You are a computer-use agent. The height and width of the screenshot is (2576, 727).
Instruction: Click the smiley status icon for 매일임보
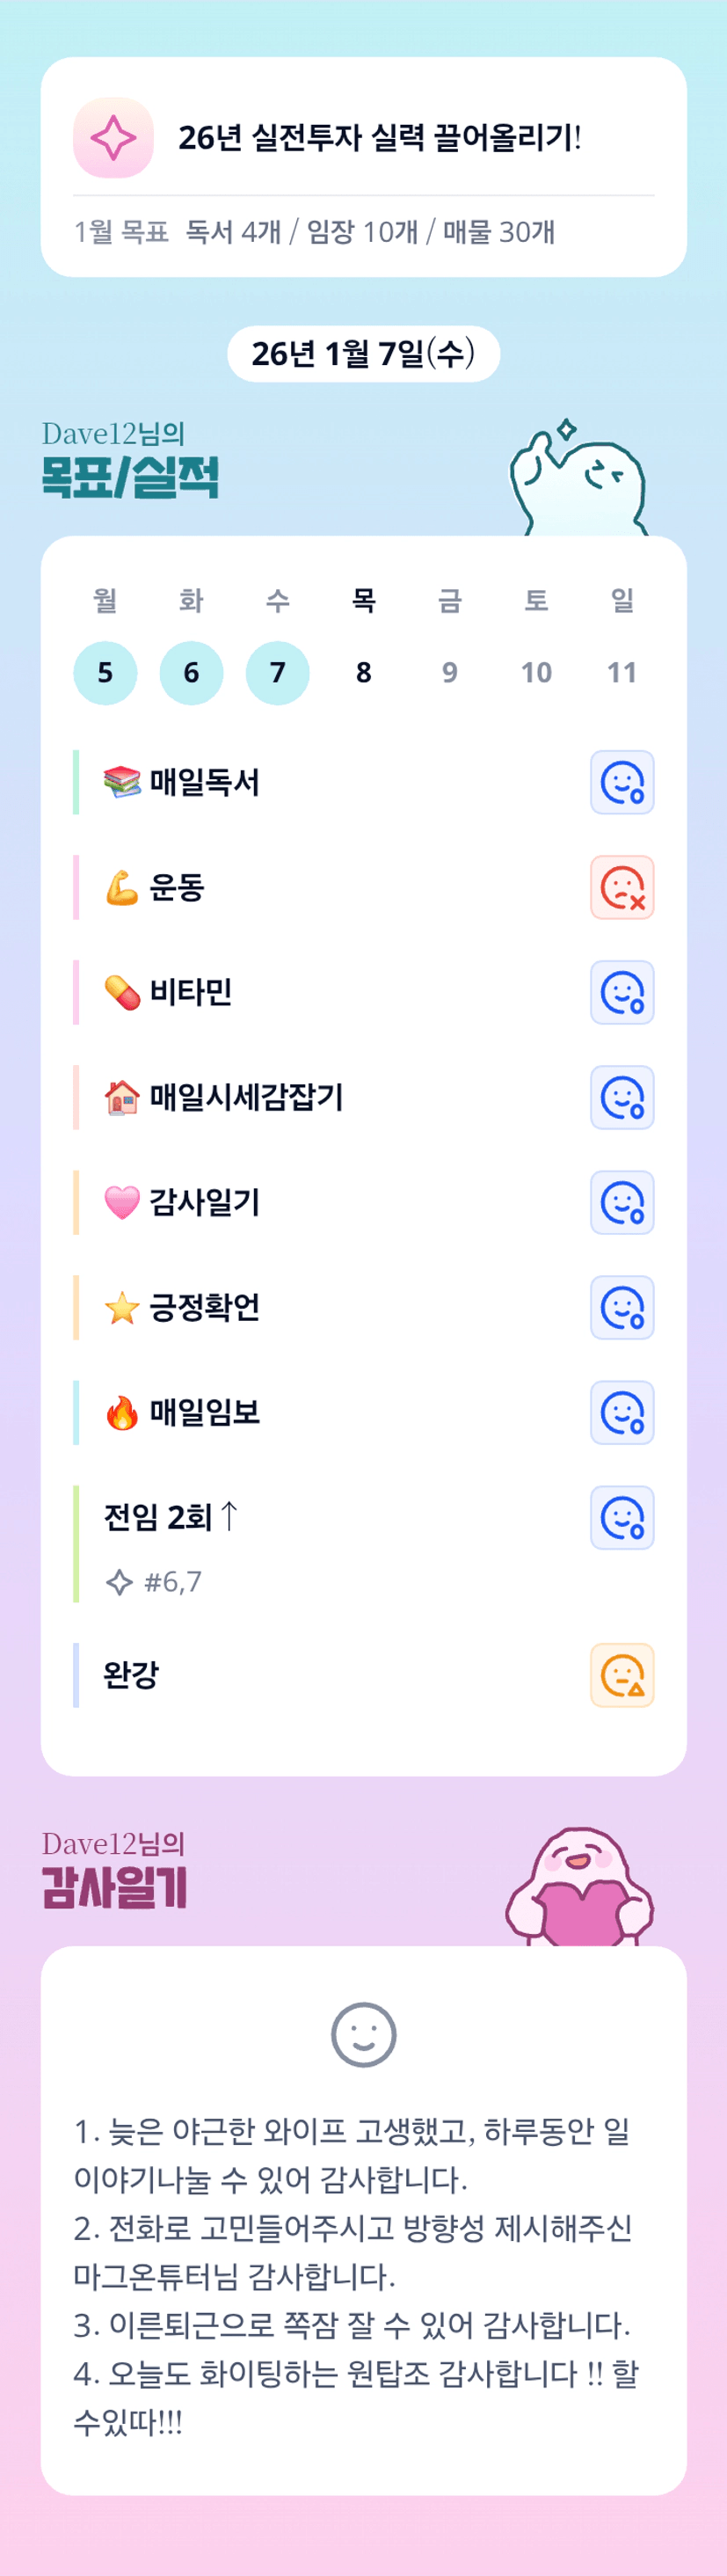tap(622, 1412)
